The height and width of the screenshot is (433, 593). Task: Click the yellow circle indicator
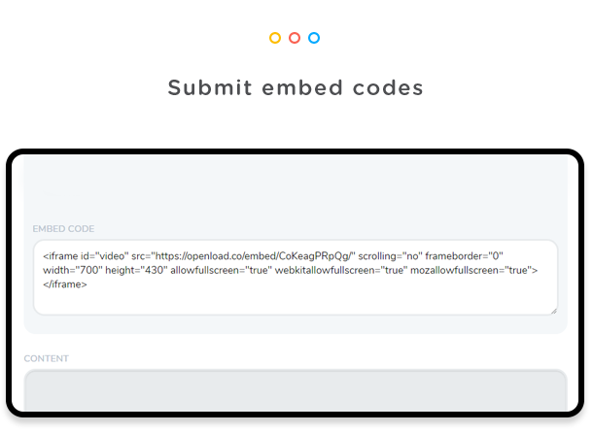(x=275, y=38)
